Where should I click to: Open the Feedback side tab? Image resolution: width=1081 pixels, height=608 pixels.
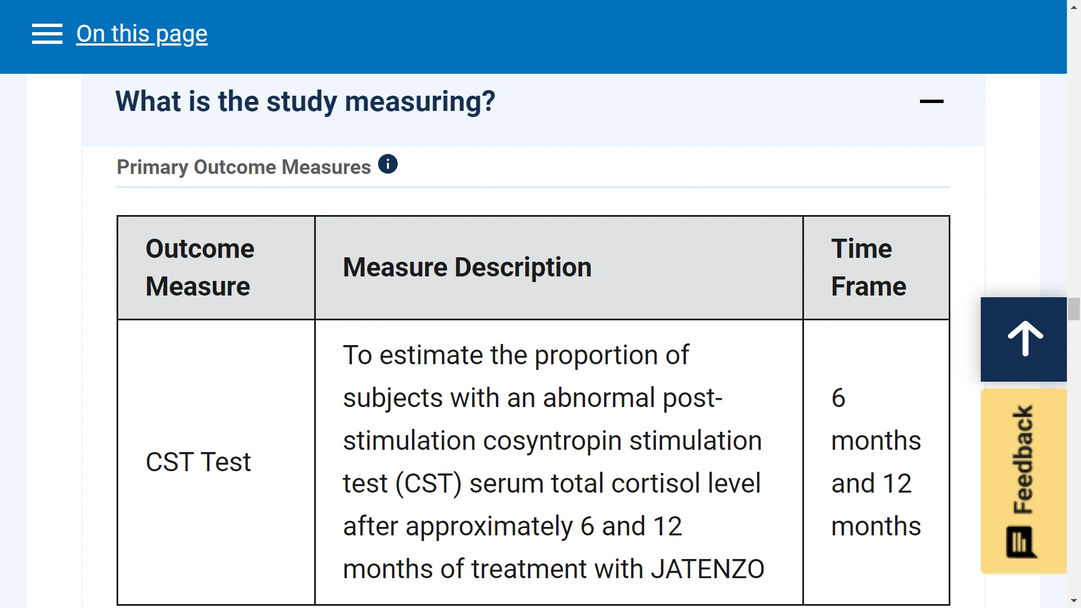(x=1024, y=481)
